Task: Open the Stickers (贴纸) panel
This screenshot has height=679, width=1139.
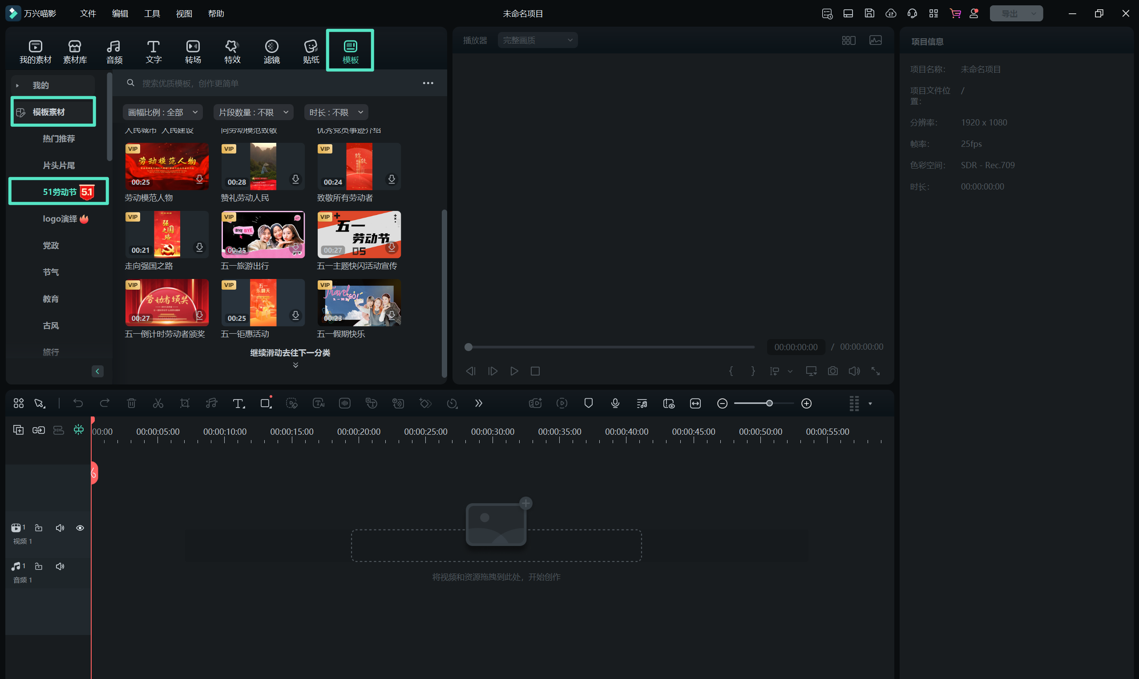Action: [x=311, y=51]
